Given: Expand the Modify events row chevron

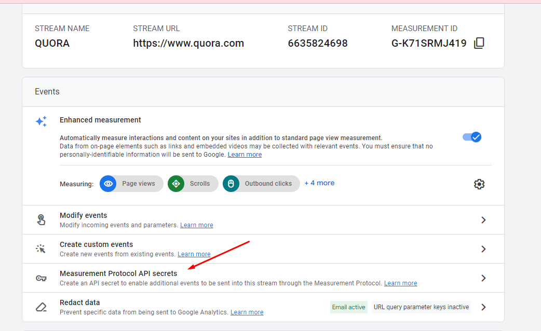Looking at the screenshot, I should click(x=483, y=220).
